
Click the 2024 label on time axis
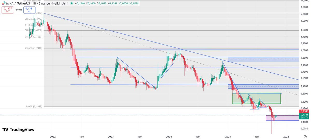tap(169, 136)
